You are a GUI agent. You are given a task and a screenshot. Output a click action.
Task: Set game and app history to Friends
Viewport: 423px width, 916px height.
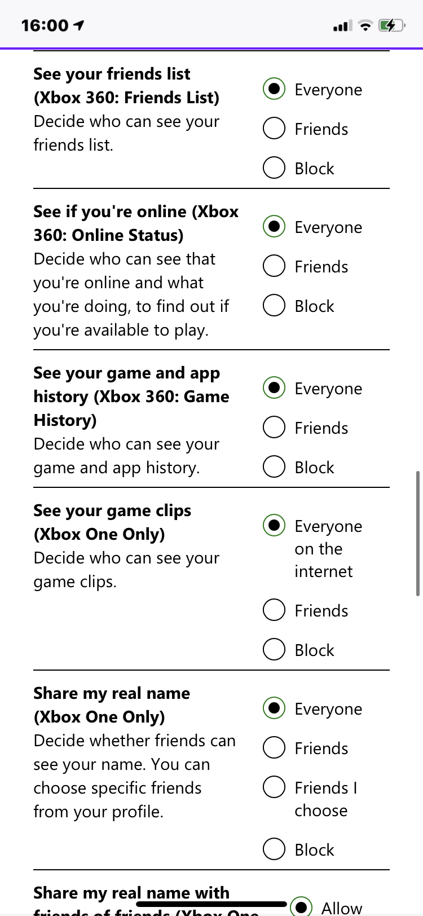pyautogui.click(x=274, y=428)
